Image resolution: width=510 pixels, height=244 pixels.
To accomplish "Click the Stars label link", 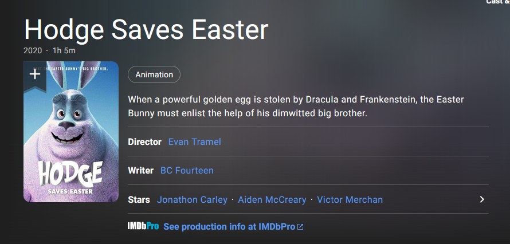I will 139,199.
